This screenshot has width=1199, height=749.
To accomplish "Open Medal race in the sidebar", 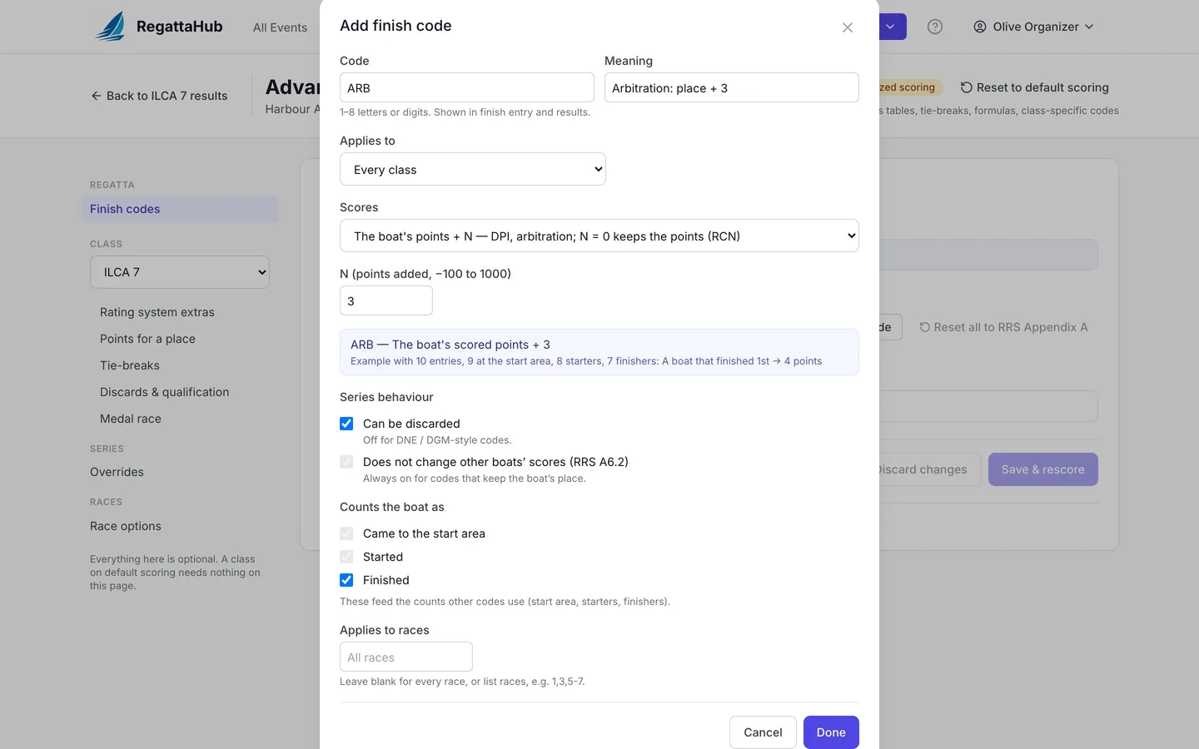I will tap(131, 419).
